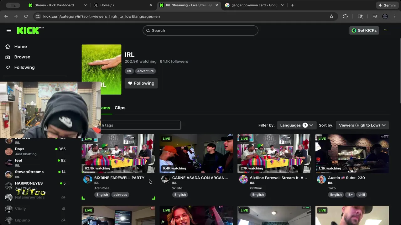Switch to Home / X tab
This screenshot has width=401, height=225.
(107, 5)
